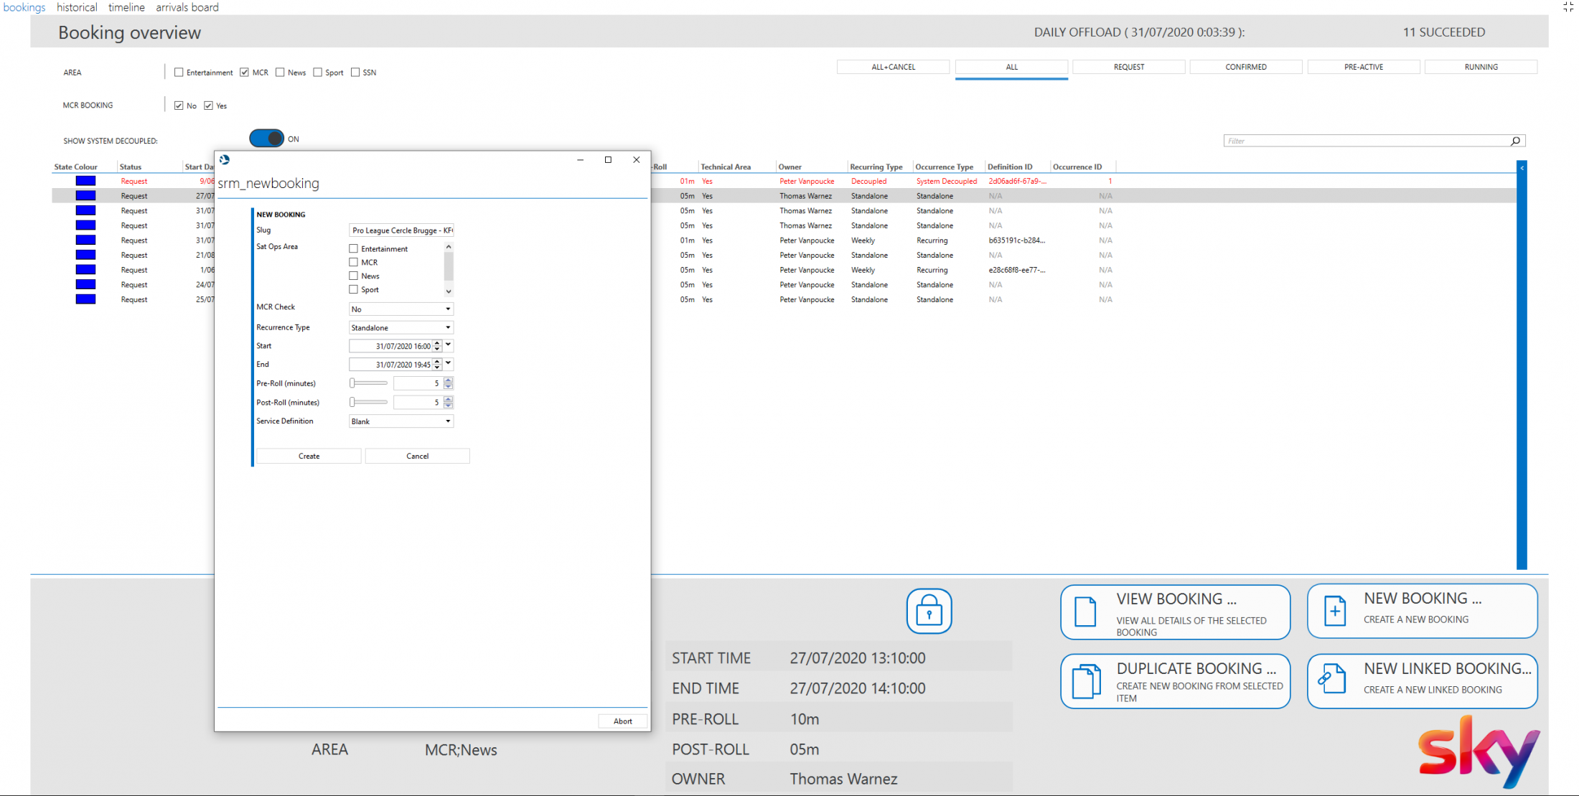The image size is (1579, 796).
Task: Click the Duplicate Booking button
Action: click(x=1175, y=681)
